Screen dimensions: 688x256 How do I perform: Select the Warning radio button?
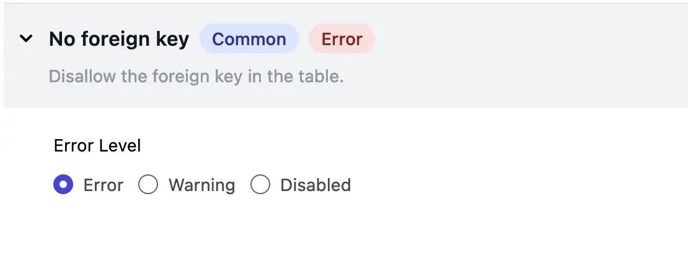pyautogui.click(x=148, y=185)
